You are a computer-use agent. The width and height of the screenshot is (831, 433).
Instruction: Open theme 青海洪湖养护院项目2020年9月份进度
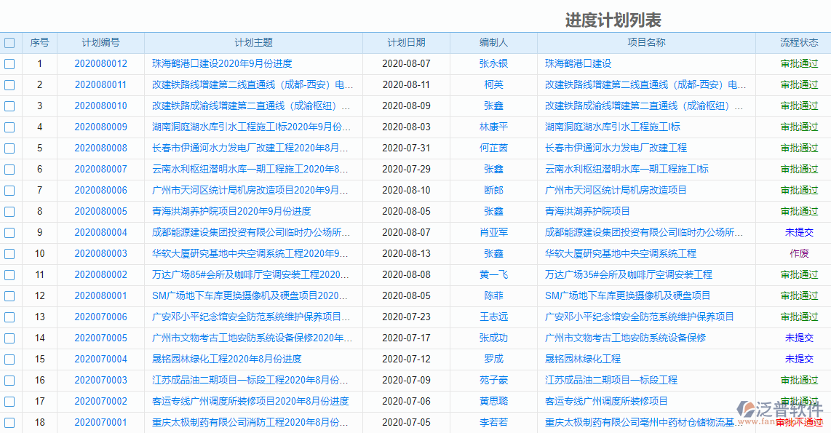click(x=229, y=211)
